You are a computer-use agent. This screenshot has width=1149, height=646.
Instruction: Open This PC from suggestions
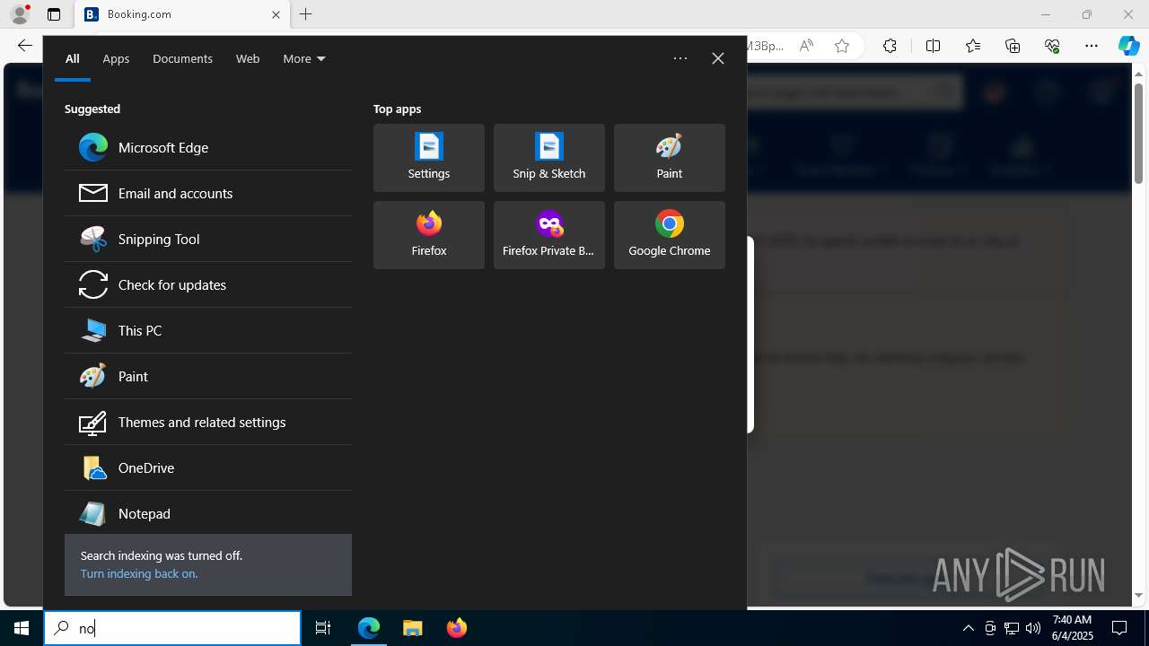[208, 330]
